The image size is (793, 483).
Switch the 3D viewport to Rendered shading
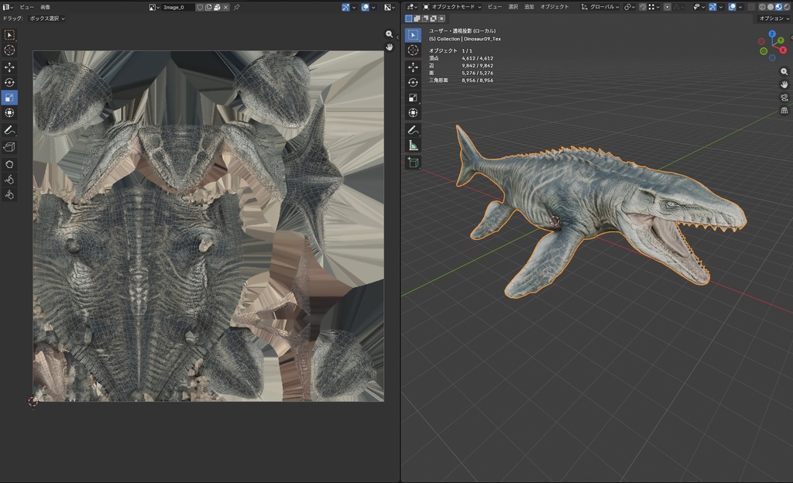click(788, 7)
